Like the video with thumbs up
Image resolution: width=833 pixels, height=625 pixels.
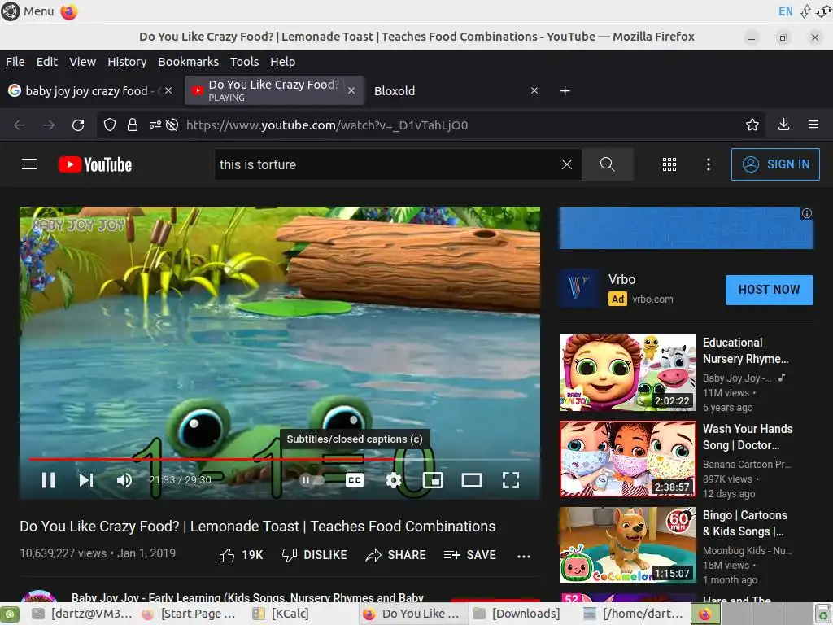tap(241, 555)
